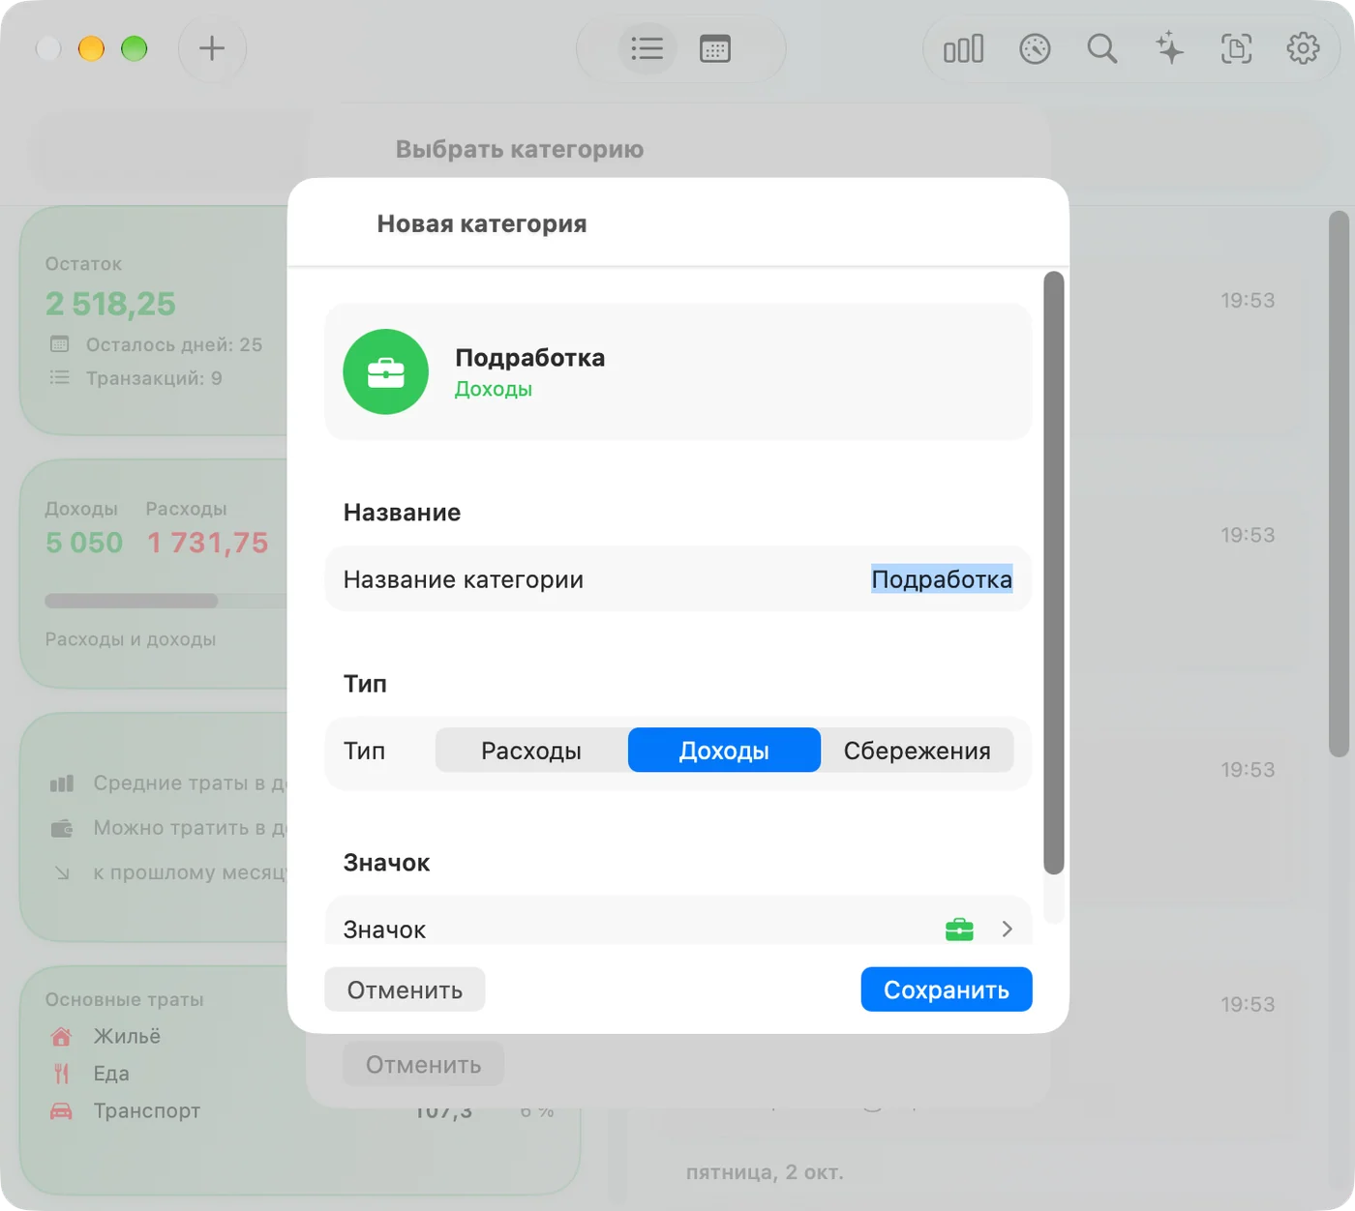The image size is (1355, 1211).
Task: Click Отменить in the Выбрать категорию sheet behind
Action: point(423,1064)
